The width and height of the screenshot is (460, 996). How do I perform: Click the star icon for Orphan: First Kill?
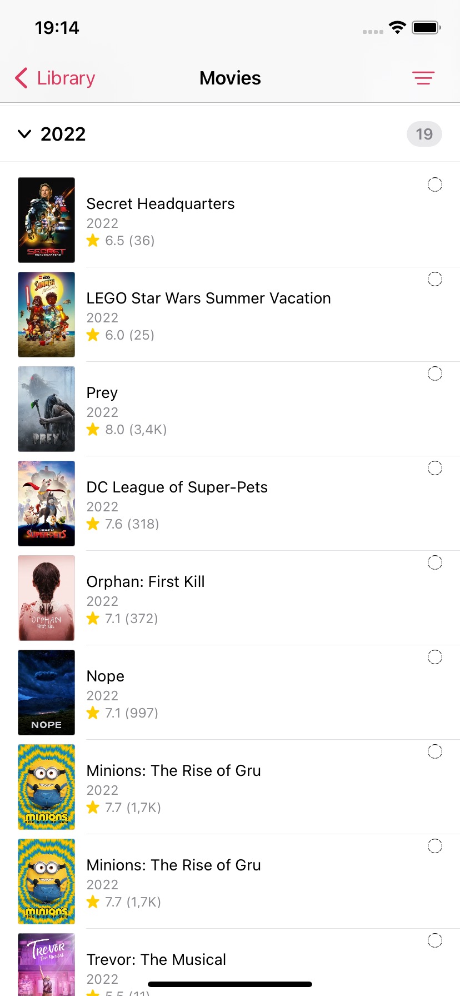click(93, 619)
